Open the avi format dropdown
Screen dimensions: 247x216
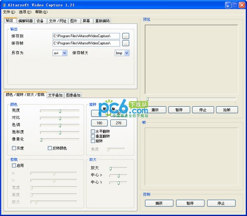pos(65,53)
